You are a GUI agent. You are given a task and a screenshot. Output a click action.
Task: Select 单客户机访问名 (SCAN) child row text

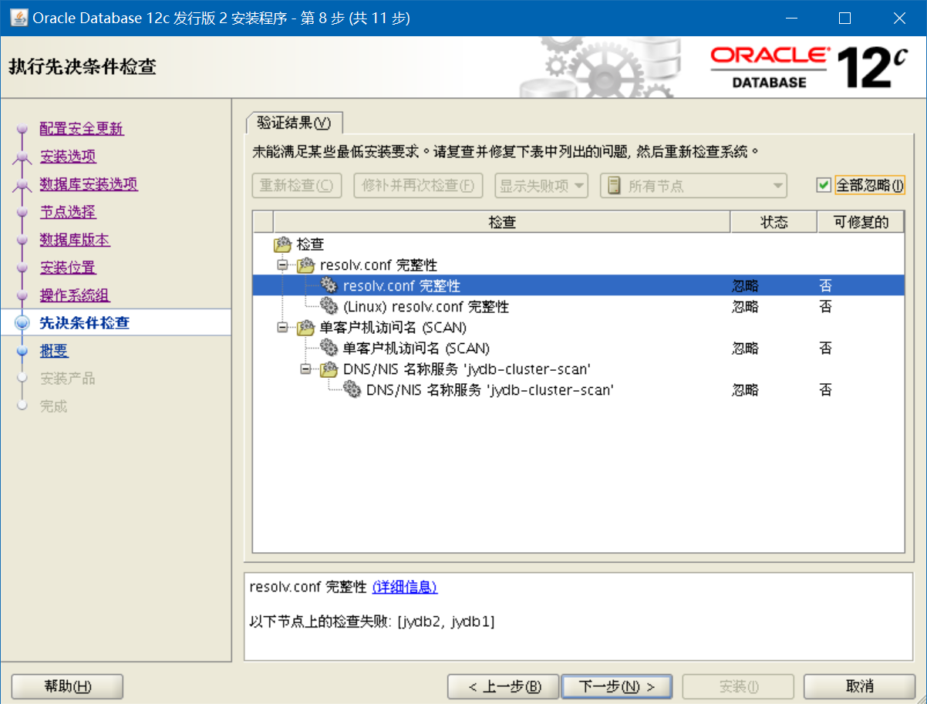[416, 349]
